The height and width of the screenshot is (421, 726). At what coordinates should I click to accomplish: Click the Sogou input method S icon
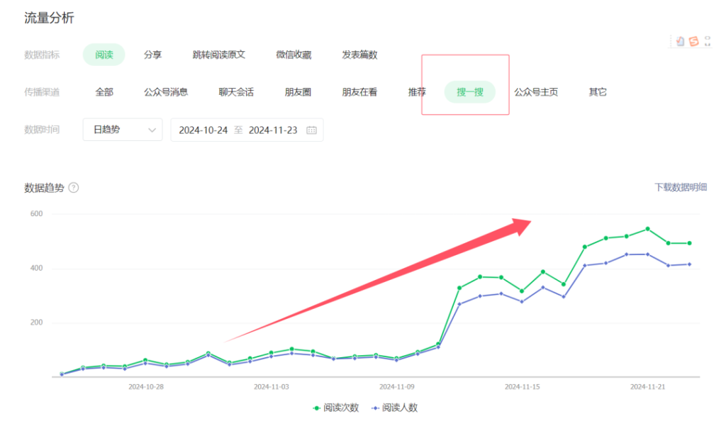693,41
